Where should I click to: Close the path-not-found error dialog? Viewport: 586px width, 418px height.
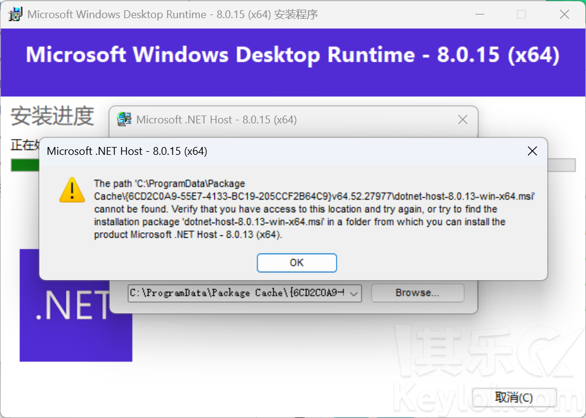point(532,151)
